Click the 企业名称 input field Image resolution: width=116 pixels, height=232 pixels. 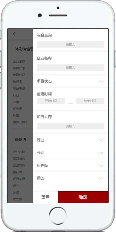(x=70, y=67)
